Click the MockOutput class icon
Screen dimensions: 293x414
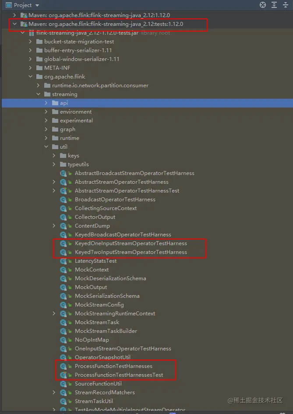(63, 287)
